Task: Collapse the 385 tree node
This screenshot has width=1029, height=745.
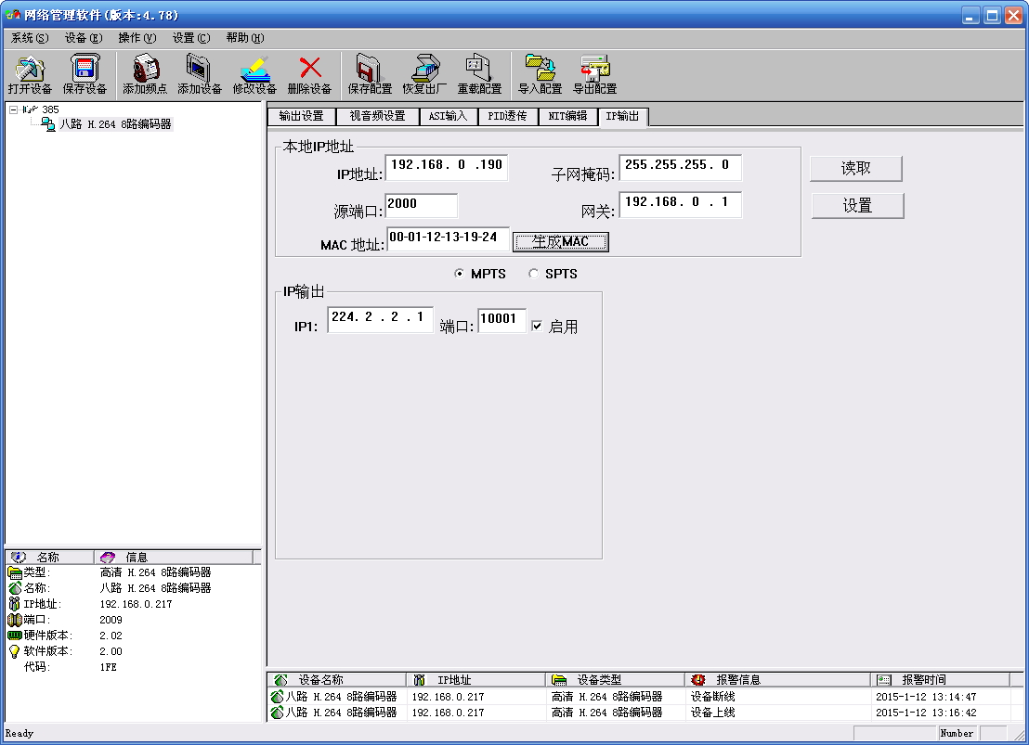Action: (x=13, y=109)
